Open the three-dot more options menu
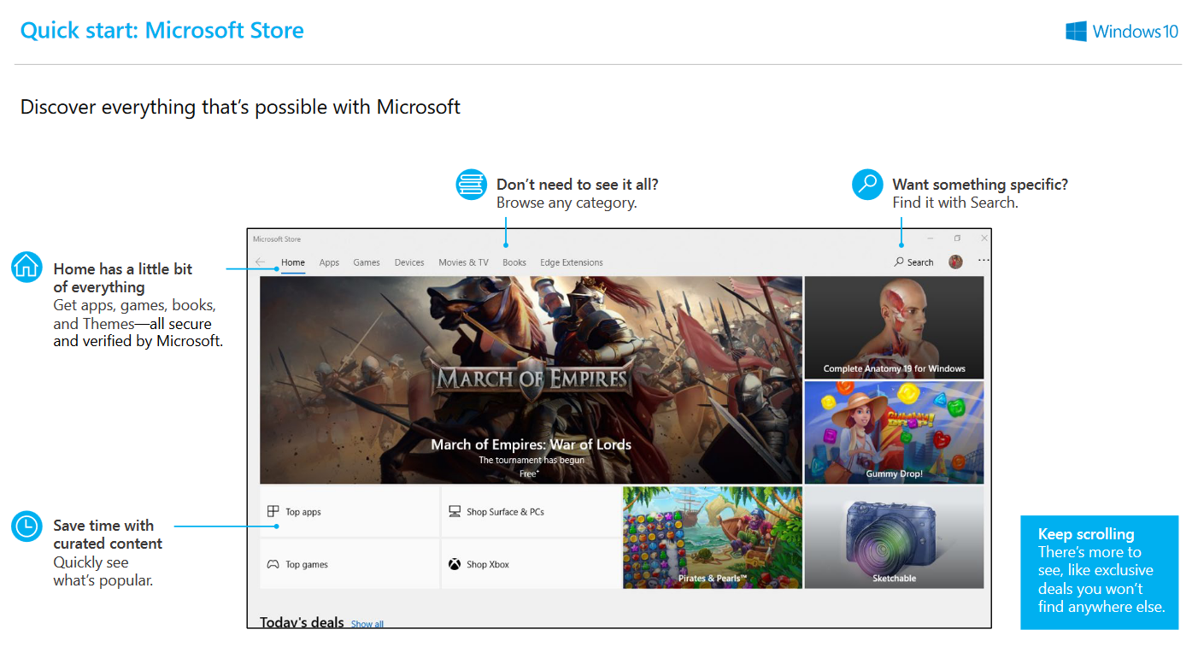The width and height of the screenshot is (1198, 647). [984, 261]
